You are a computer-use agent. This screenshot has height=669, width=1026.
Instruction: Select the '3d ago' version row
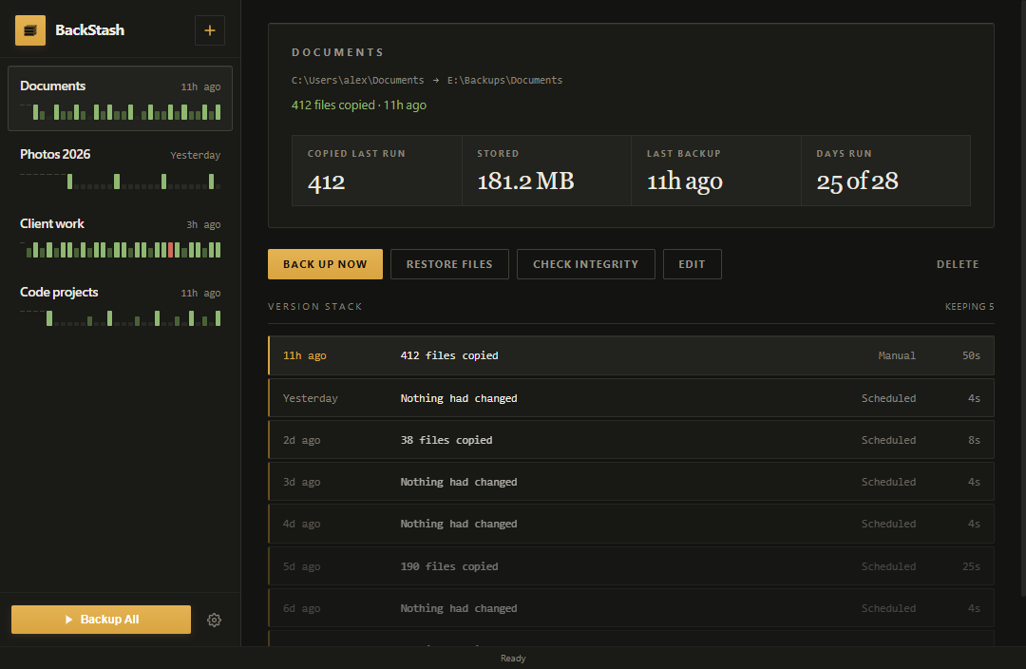pyautogui.click(x=631, y=482)
